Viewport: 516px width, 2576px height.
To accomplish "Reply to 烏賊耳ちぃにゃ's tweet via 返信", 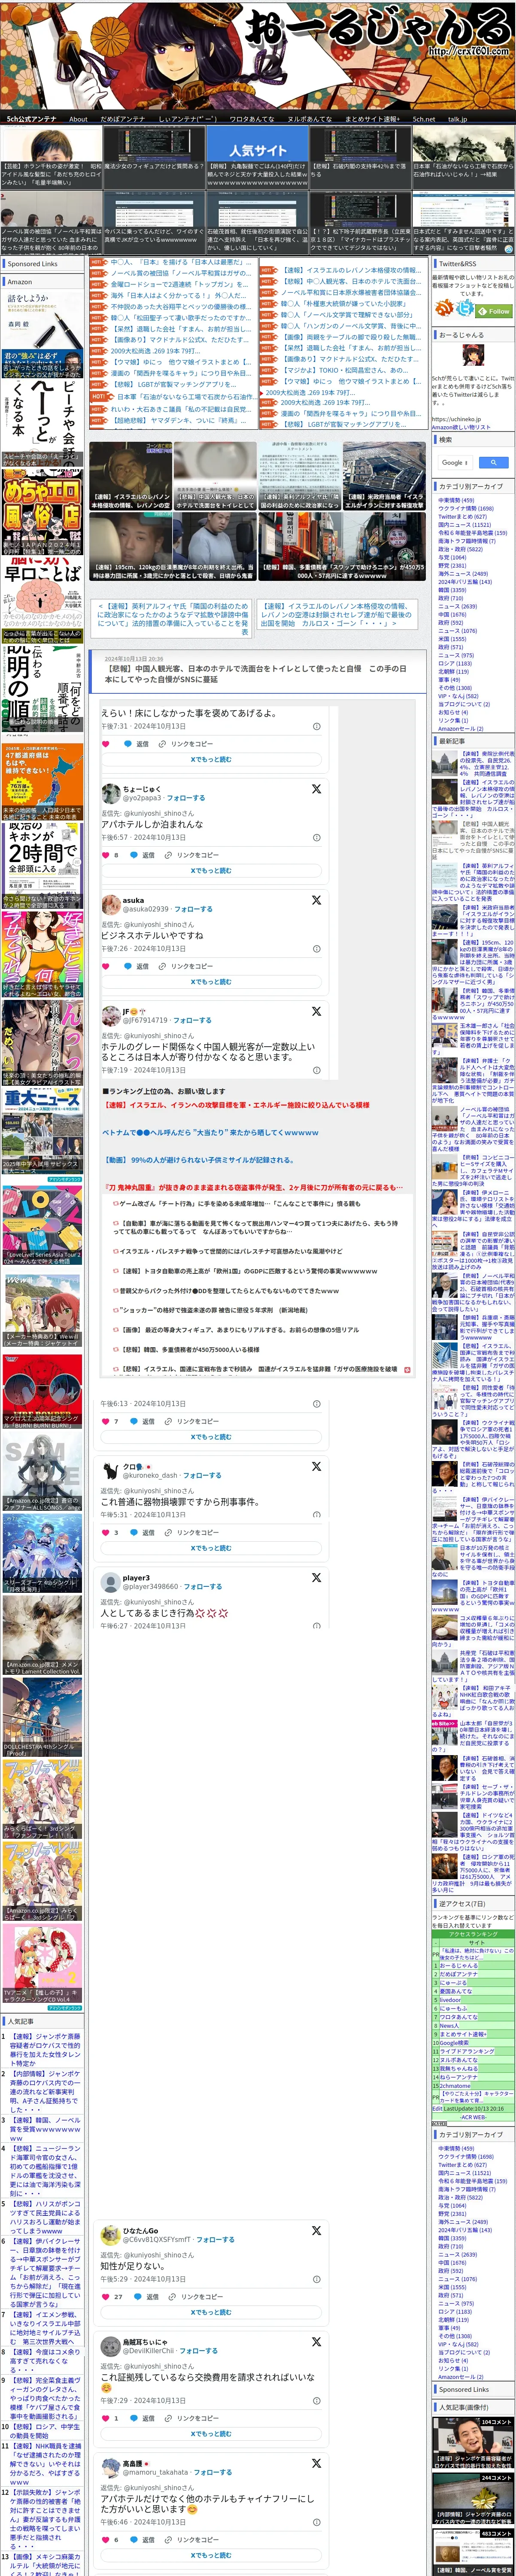I will pos(143,2418).
